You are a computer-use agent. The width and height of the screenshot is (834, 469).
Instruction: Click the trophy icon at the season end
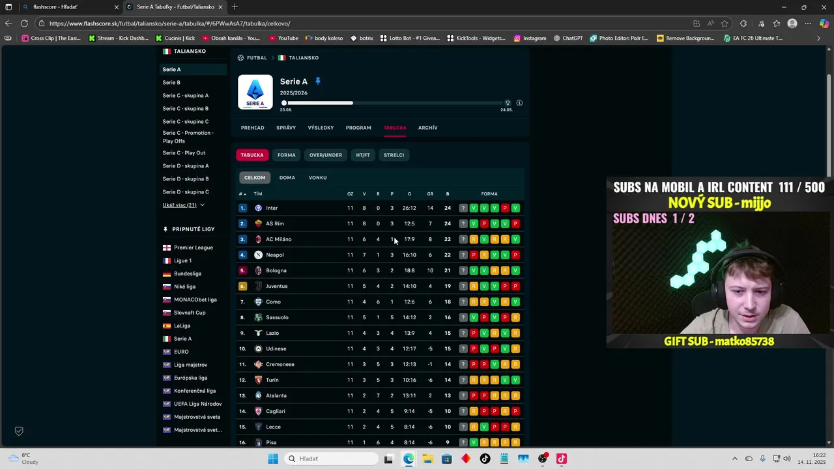coord(508,103)
